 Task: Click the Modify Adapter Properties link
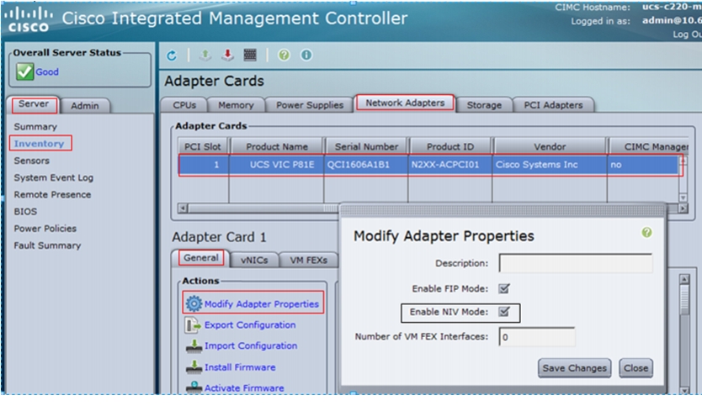pos(262,303)
